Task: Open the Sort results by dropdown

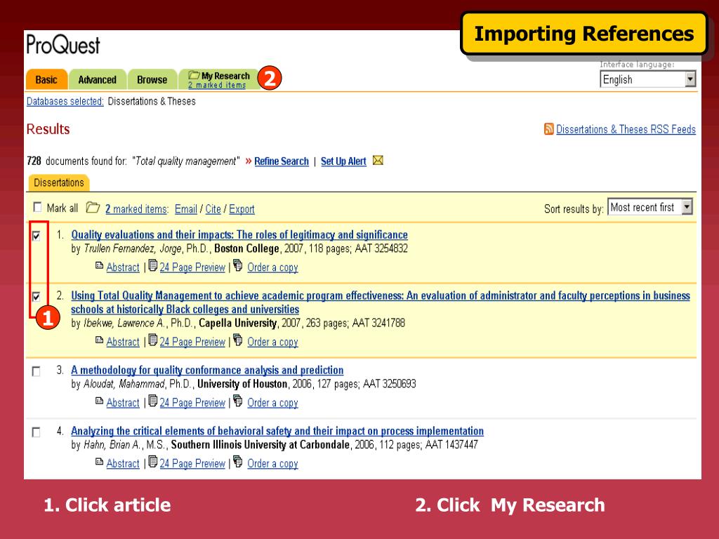Action: click(649, 207)
